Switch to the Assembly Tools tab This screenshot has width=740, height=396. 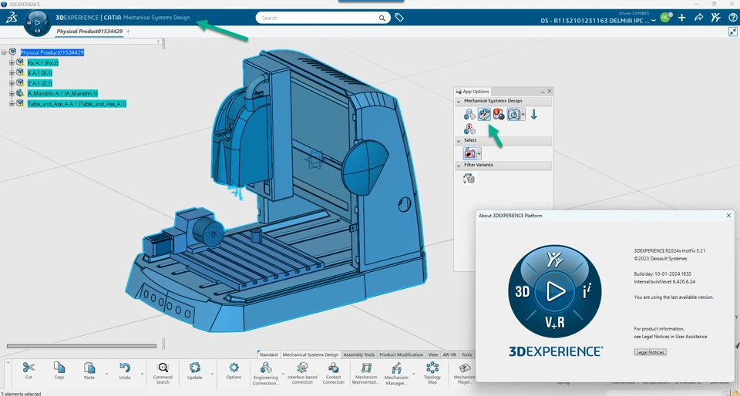pos(359,354)
